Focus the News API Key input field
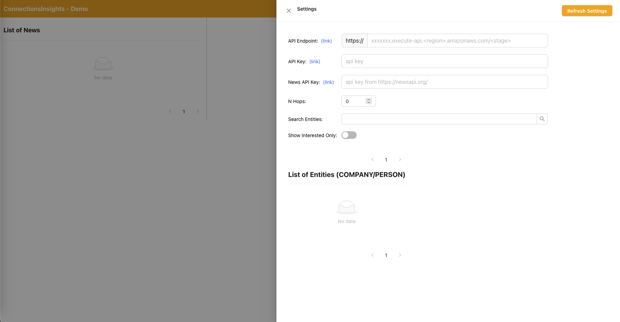Screen dimensions: 620x322 (445, 82)
